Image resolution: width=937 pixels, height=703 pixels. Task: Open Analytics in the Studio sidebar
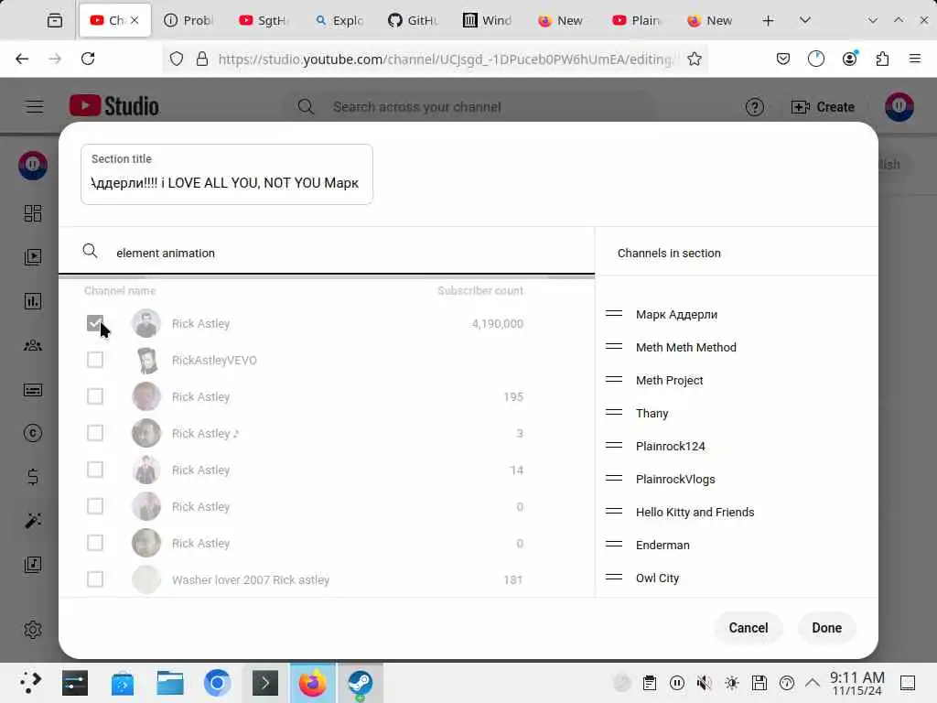pos(33,301)
